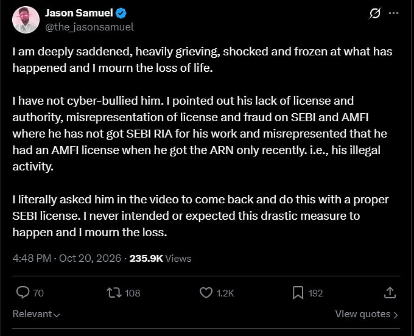Open the three-dot more options menu
The height and width of the screenshot is (336, 414).
point(394,13)
